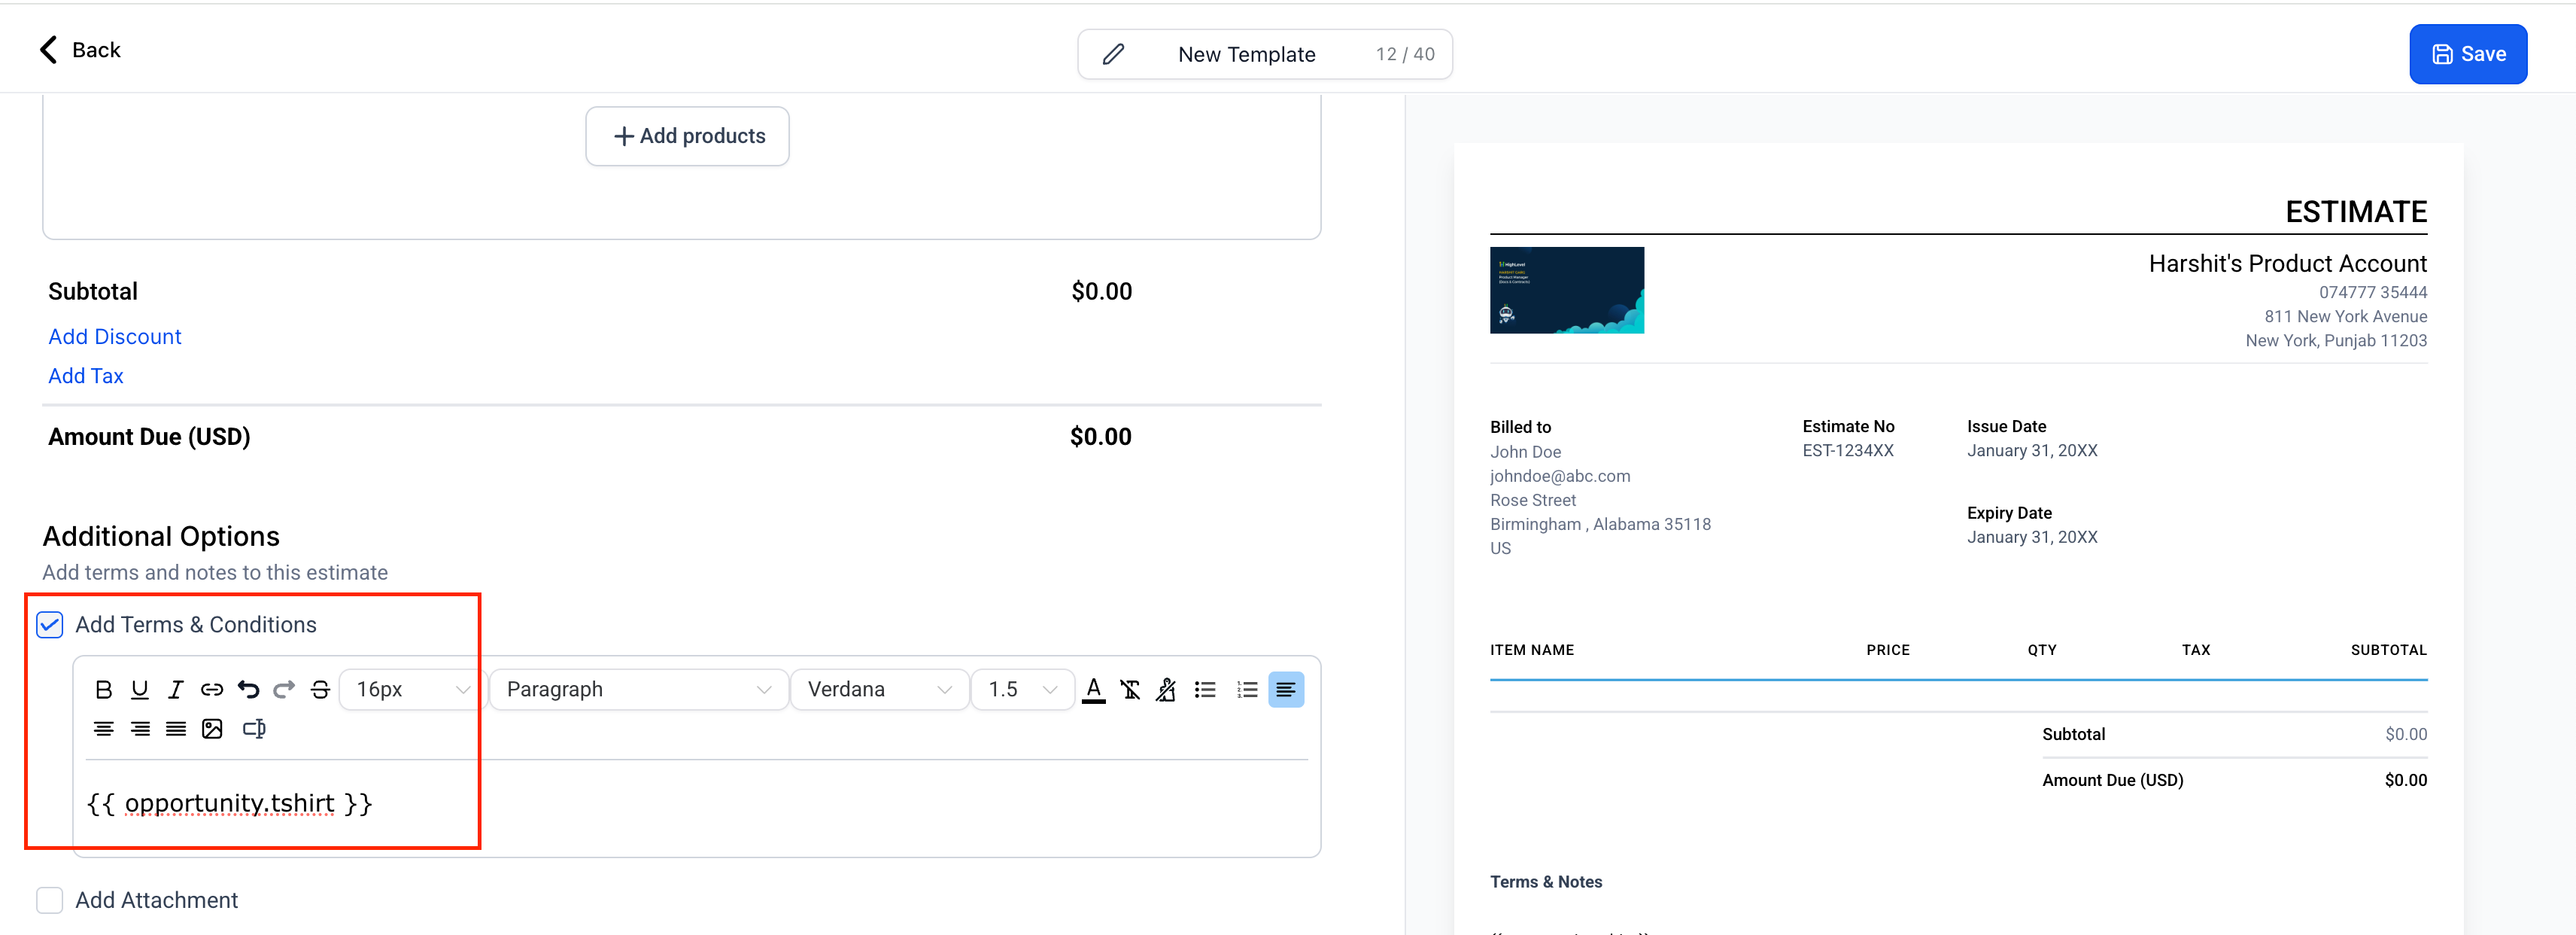The image size is (2576, 935).
Task: Enable the Add Attachment checkbox
Action: (50, 900)
